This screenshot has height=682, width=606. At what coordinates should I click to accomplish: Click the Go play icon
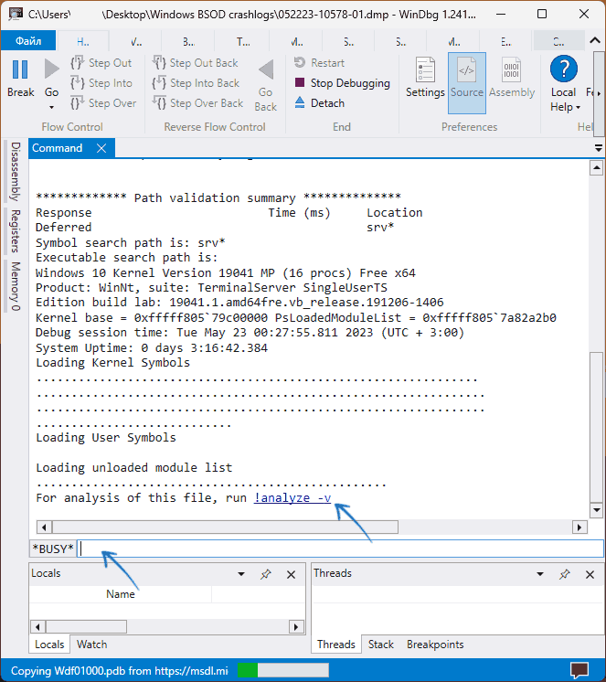click(x=51, y=69)
